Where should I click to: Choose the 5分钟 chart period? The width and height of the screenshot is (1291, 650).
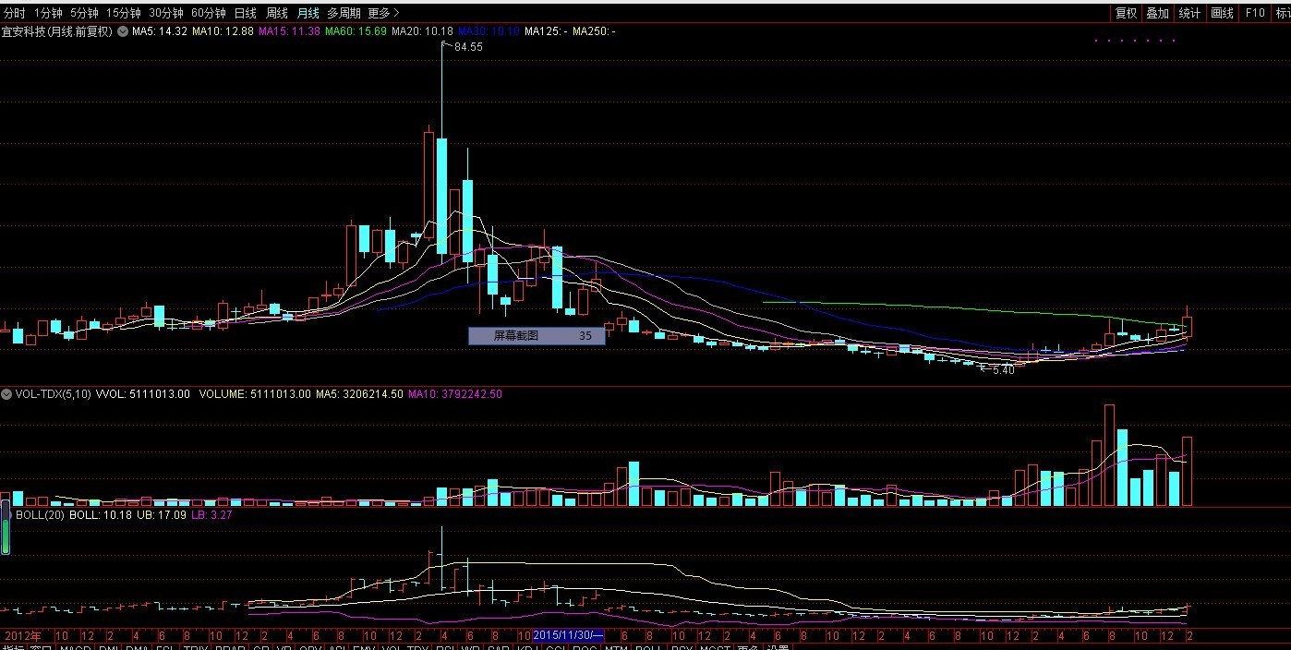(x=84, y=13)
